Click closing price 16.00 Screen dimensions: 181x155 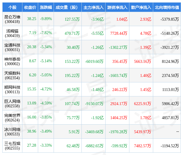[x=32, y=117]
